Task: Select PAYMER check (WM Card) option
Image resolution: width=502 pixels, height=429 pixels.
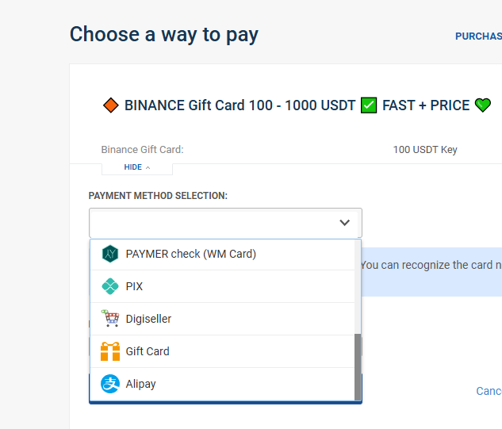Action: 190,254
